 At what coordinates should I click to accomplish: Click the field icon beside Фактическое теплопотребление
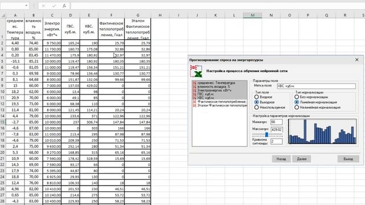click(x=194, y=101)
